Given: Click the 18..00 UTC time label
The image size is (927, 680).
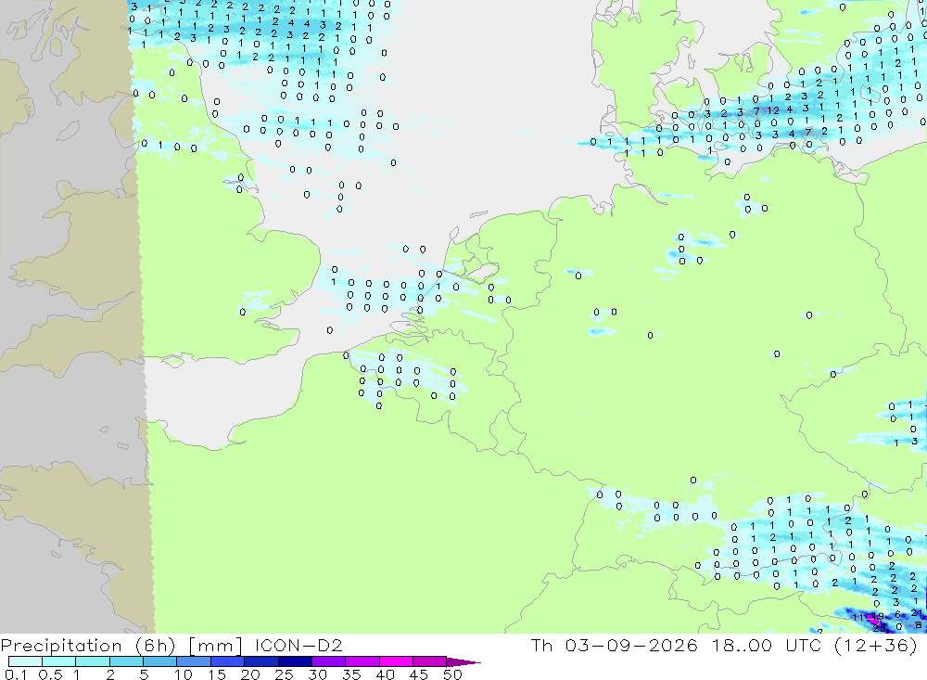Looking at the screenshot, I should (x=767, y=645).
